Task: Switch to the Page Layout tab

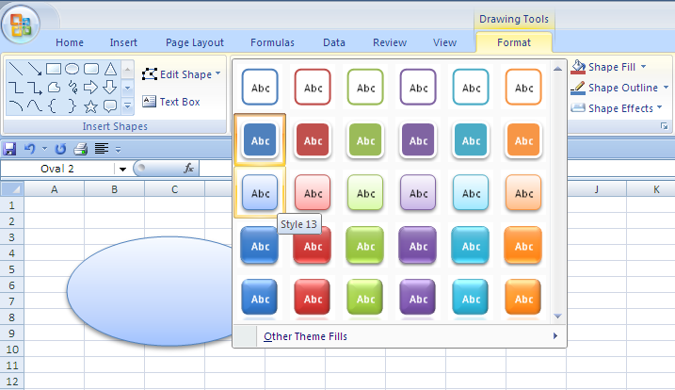Action: point(195,42)
